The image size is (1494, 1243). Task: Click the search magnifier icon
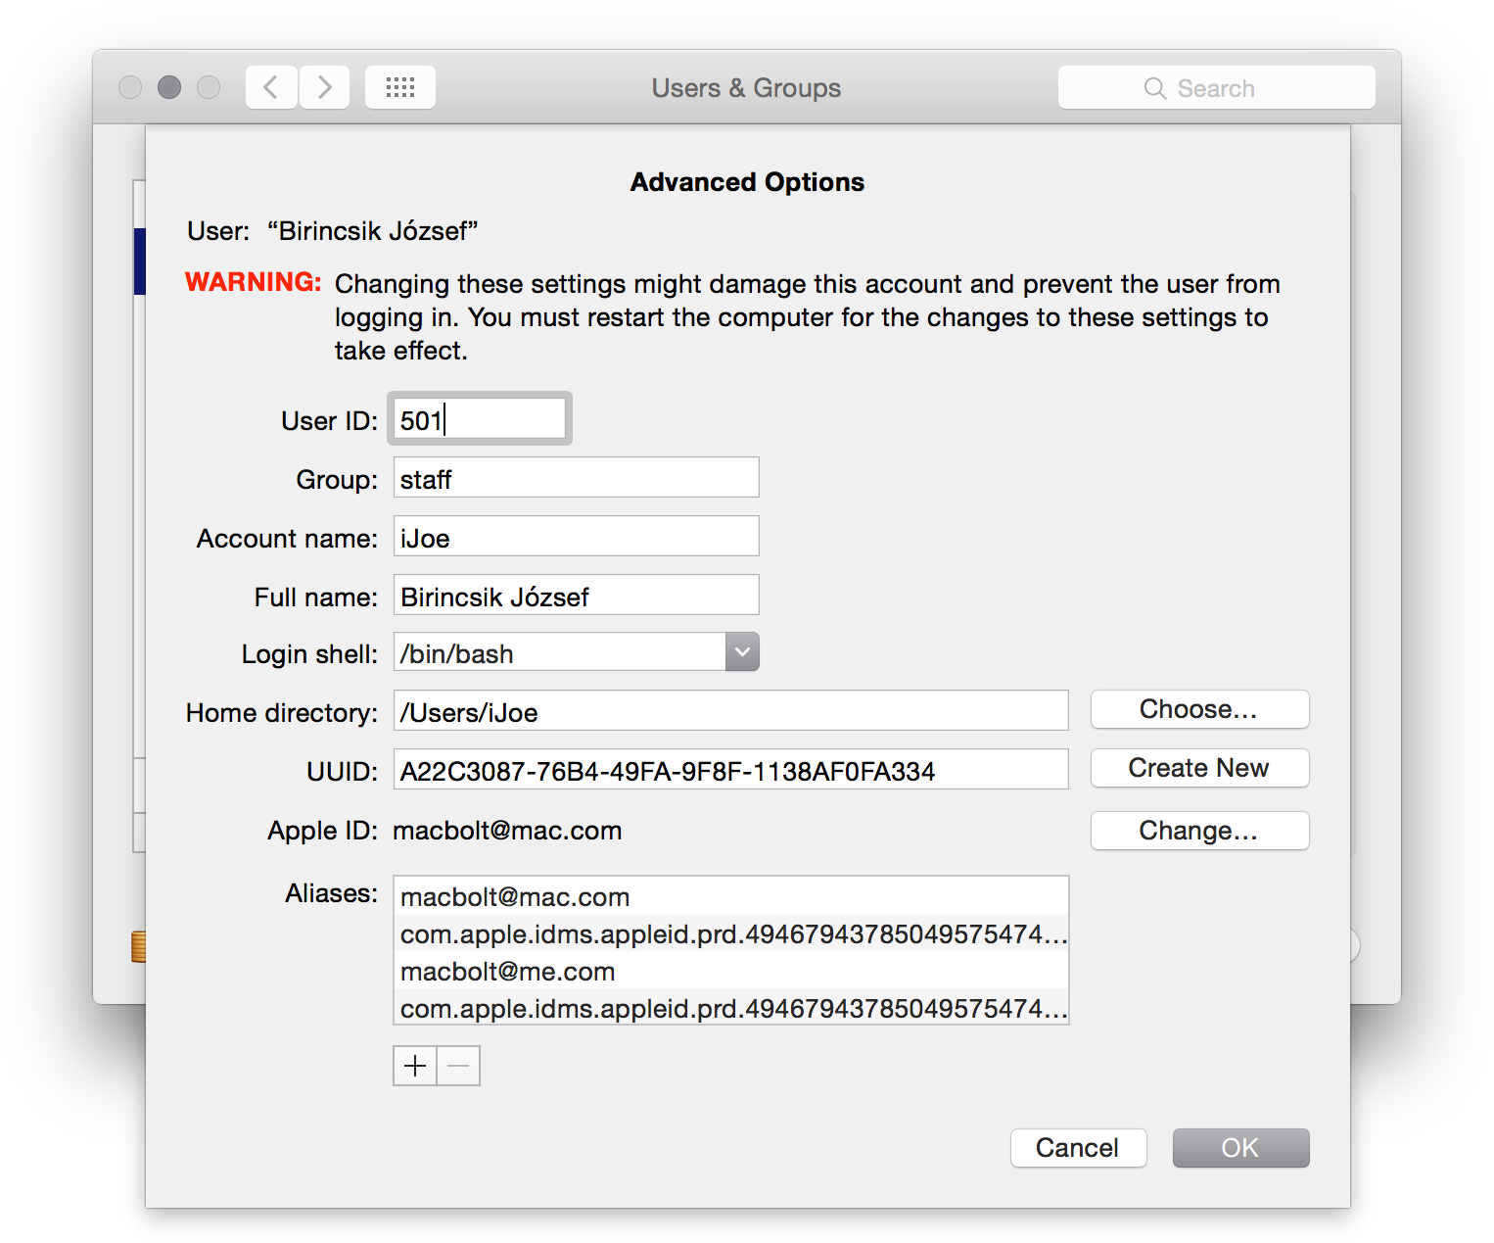[1155, 88]
